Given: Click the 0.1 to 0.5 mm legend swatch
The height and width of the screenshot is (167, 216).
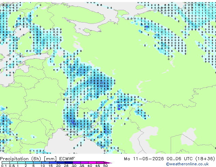Looking at the screenshot, I should [x=6, y=163].
